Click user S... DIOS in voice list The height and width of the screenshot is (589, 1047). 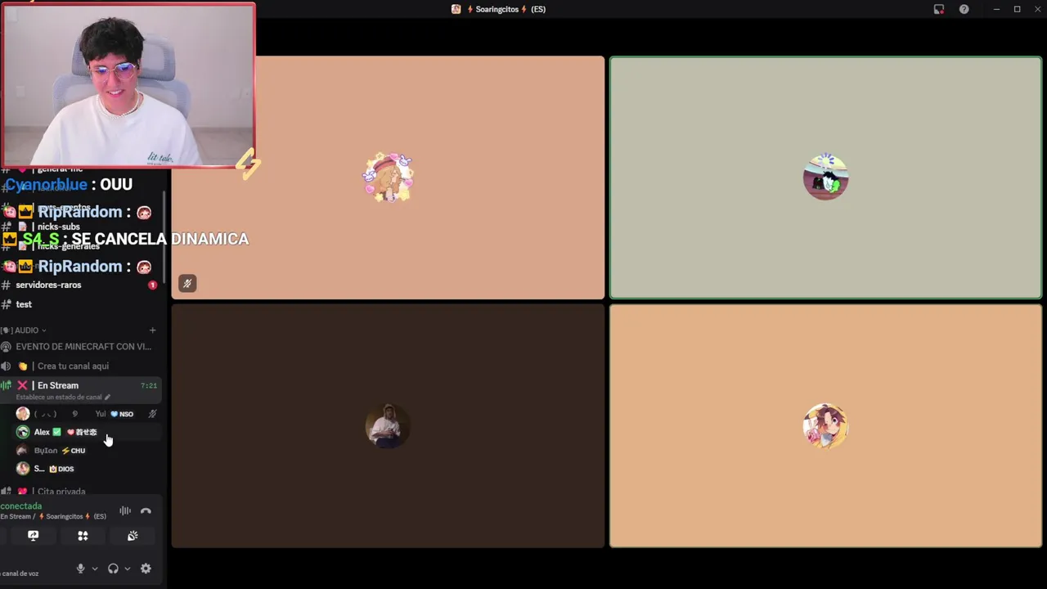pos(86,469)
